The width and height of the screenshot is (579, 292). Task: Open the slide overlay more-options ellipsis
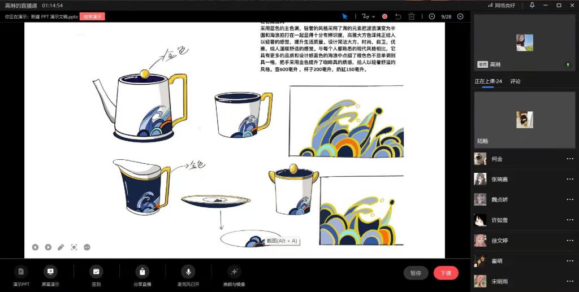click(x=87, y=247)
